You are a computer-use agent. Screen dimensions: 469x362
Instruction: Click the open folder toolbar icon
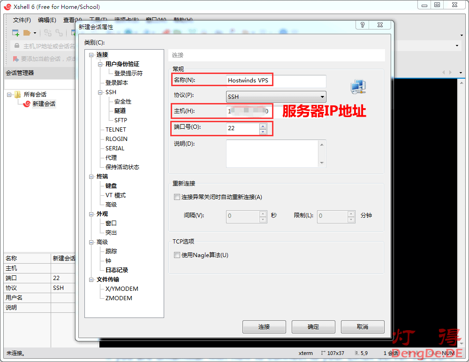point(27,33)
